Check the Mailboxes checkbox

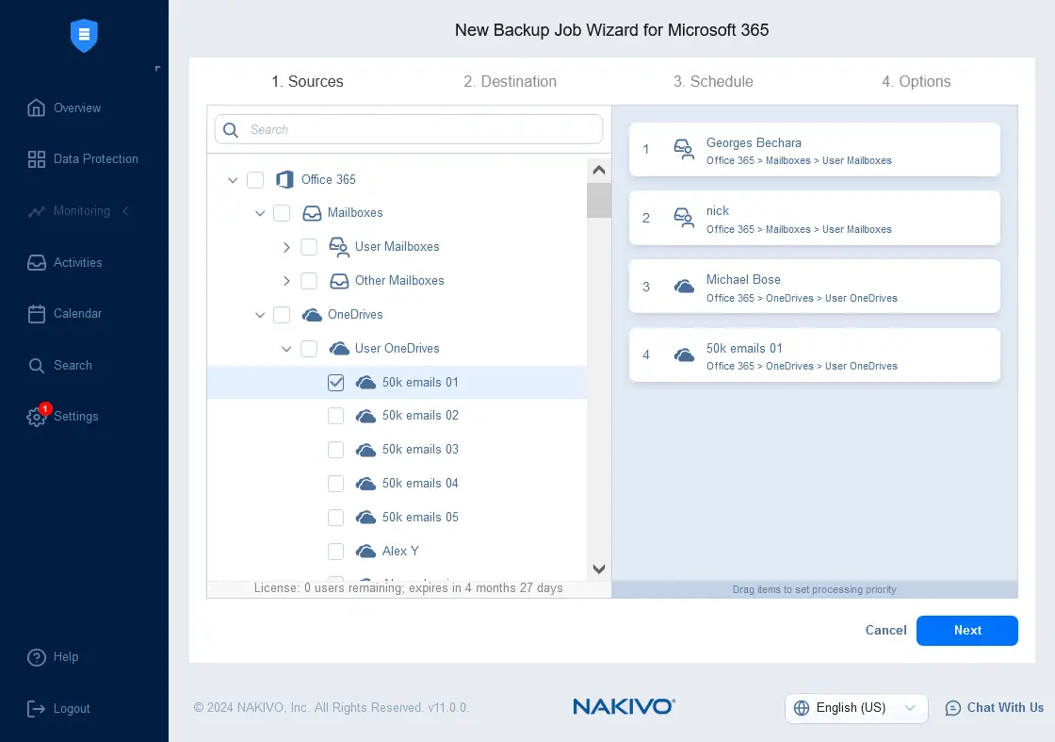(282, 213)
